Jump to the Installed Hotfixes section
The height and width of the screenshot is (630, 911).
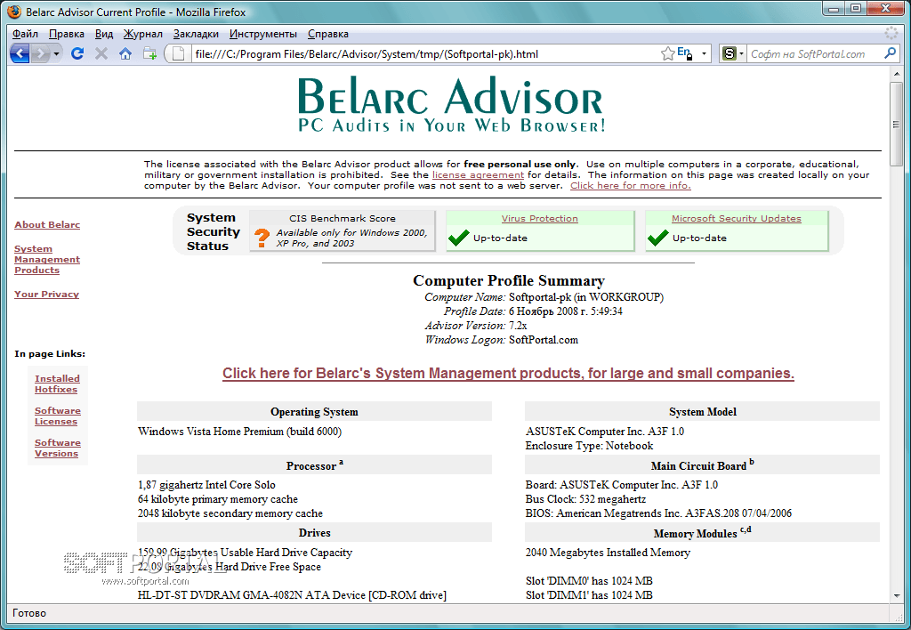tap(57, 384)
